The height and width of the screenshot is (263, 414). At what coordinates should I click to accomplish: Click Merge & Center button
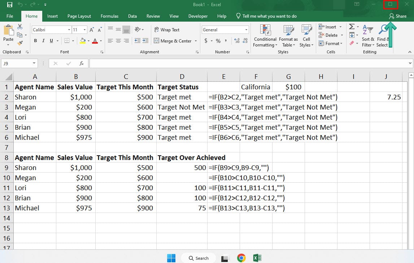[x=173, y=41]
